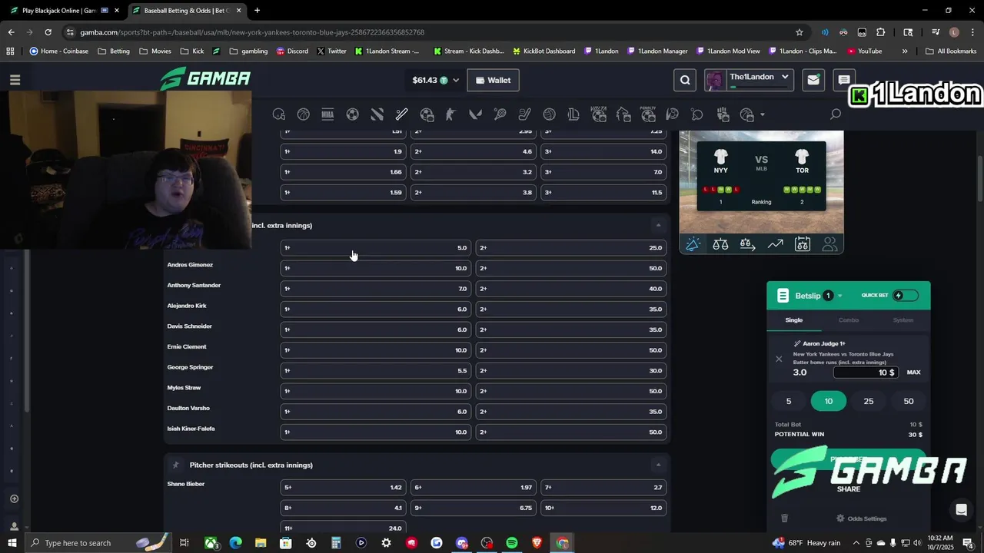Select the 5 dollar stake chip
984x553 pixels.
click(x=789, y=401)
